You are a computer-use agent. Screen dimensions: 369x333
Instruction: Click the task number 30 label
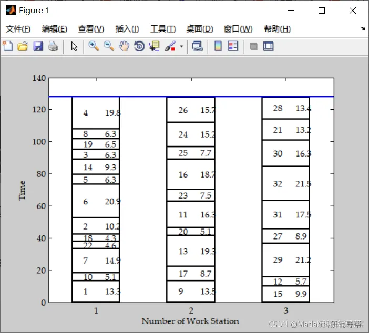pyautogui.click(x=278, y=153)
